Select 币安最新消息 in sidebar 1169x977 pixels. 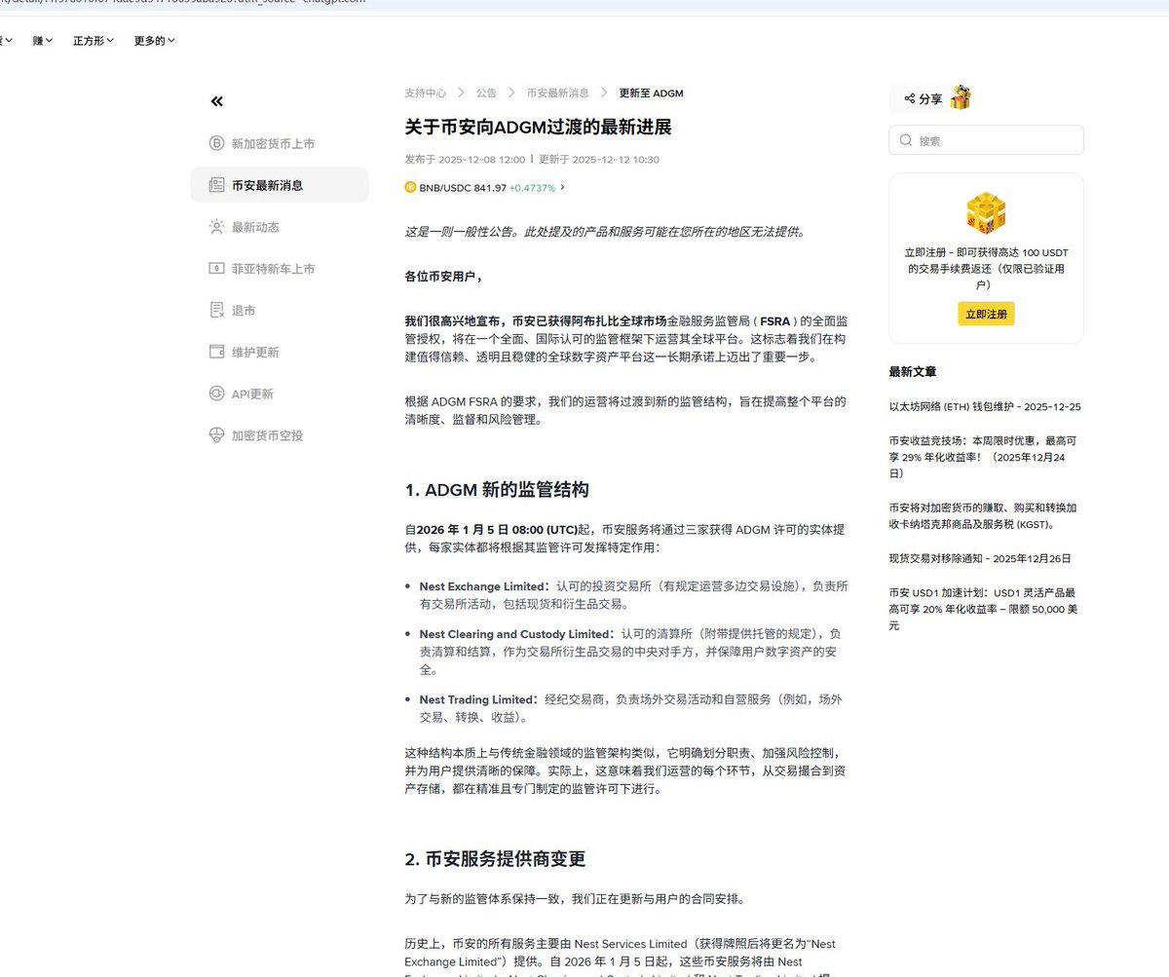point(280,185)
